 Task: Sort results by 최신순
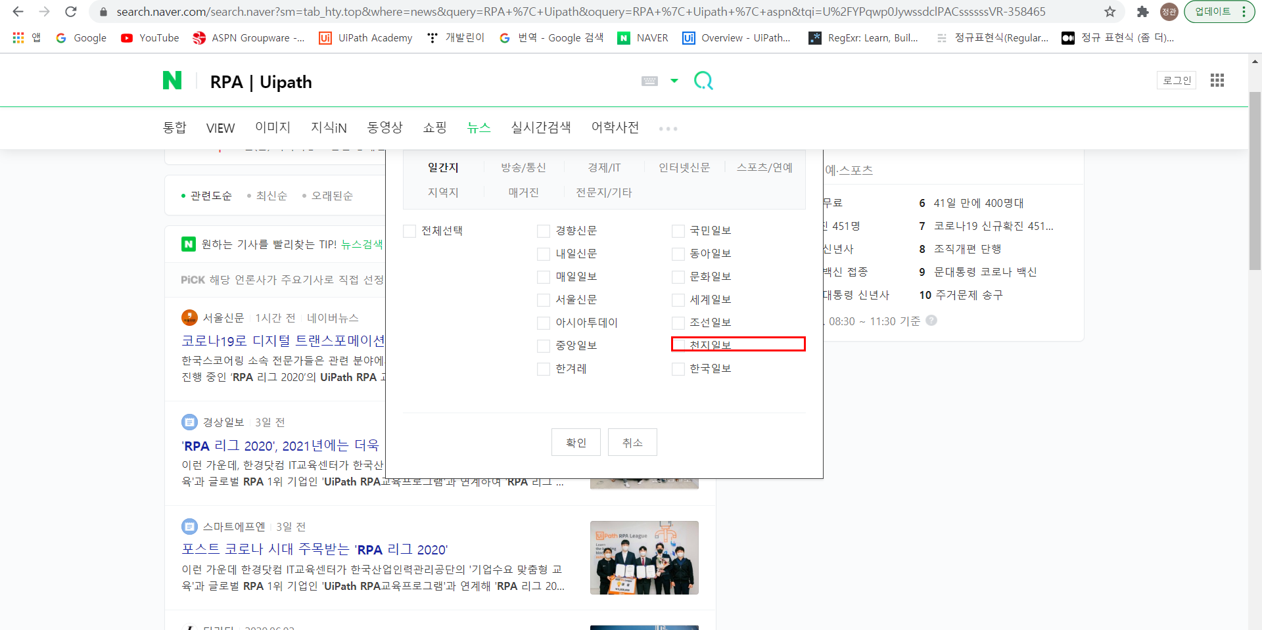[x=271, y=196]
